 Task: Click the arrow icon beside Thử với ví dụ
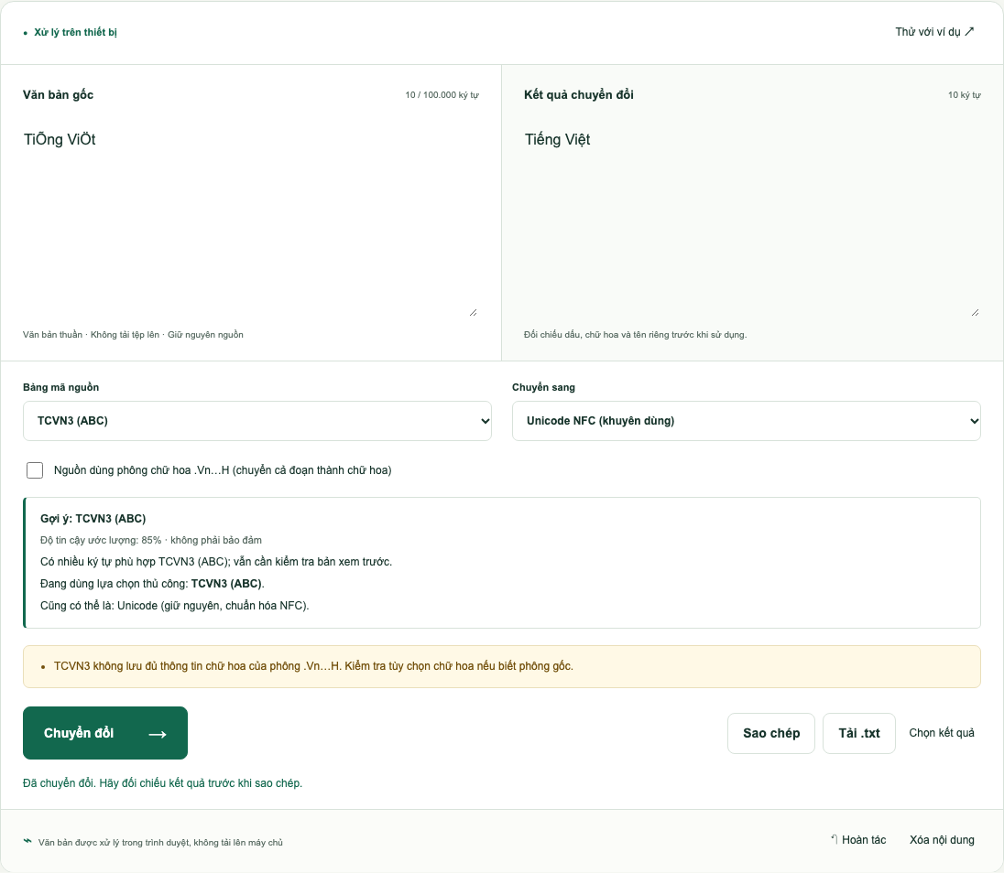pos(969,31)
